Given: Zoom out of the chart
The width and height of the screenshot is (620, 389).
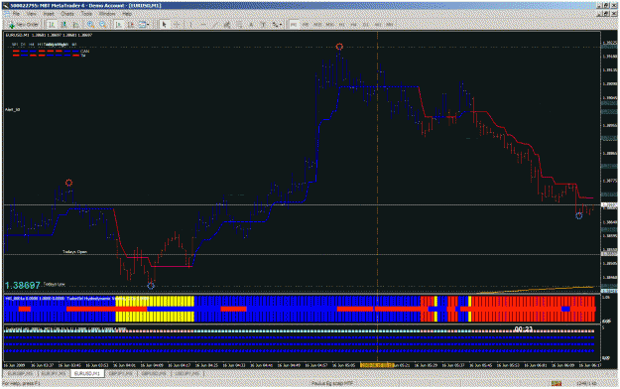Looking at the screenshot, I should click(103, 25).
